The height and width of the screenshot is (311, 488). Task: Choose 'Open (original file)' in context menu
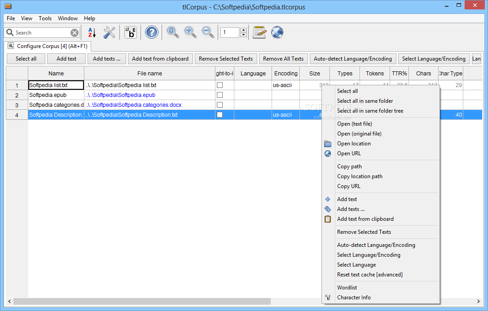381,134
